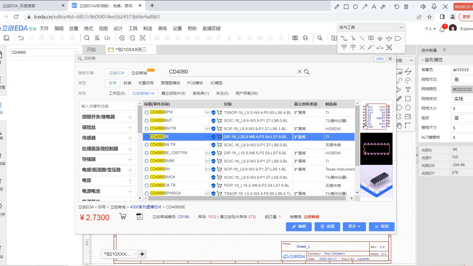This screenshot has width=473, height=266.
Task: Open the 个人 account dropdown
Action: coord(430,29)
